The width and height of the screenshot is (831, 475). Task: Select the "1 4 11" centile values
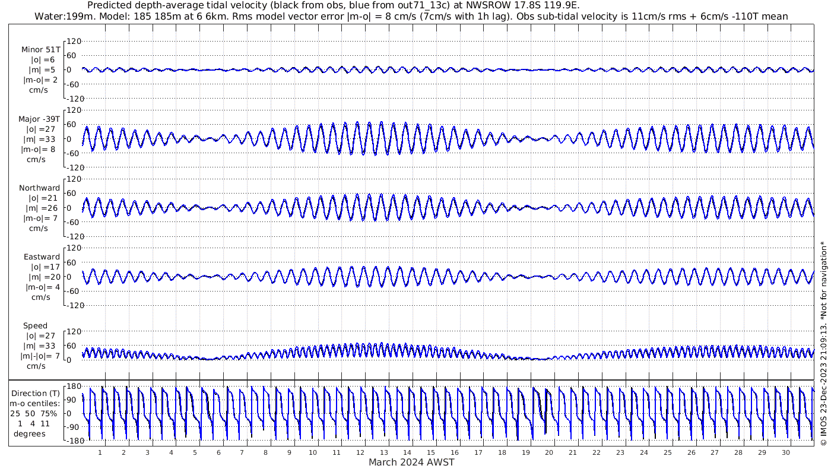click(34, 423)
